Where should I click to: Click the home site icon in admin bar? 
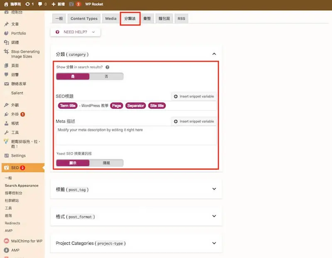(x=6, y=4)
